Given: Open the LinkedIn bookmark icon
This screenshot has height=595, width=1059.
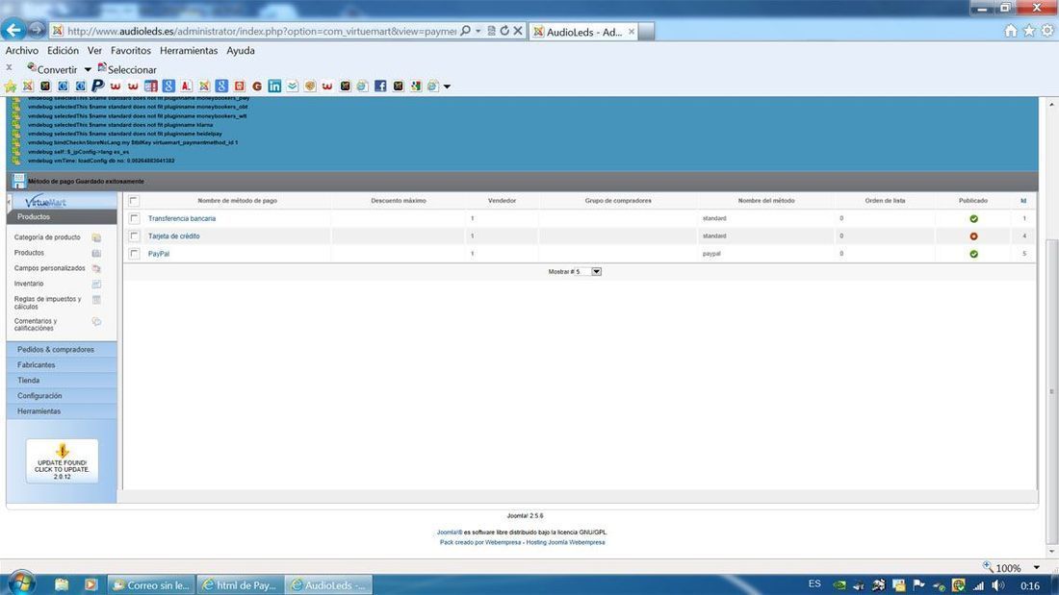Looking at the screenshot, I should [274, 86].
